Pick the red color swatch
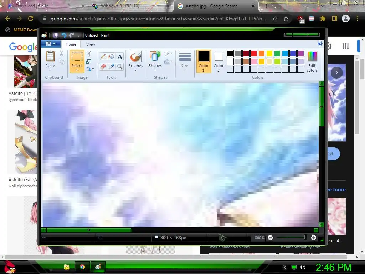Image resolution: width=365 pixels, height=274 pixels. (x=254, y=54)
